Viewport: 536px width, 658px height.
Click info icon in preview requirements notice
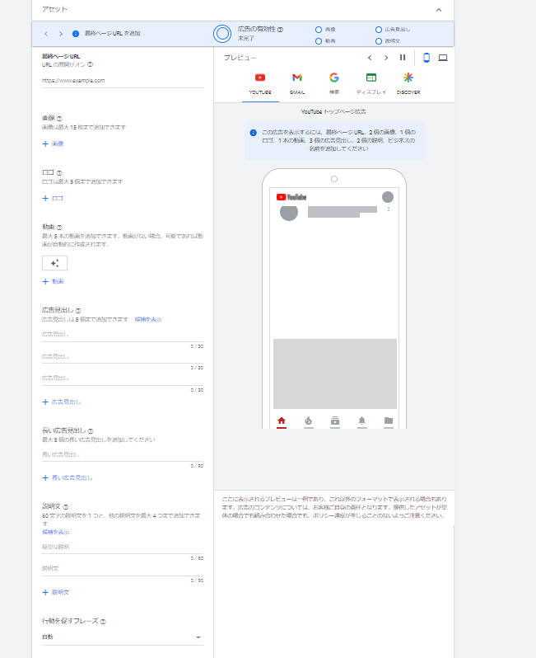(253, 133)
